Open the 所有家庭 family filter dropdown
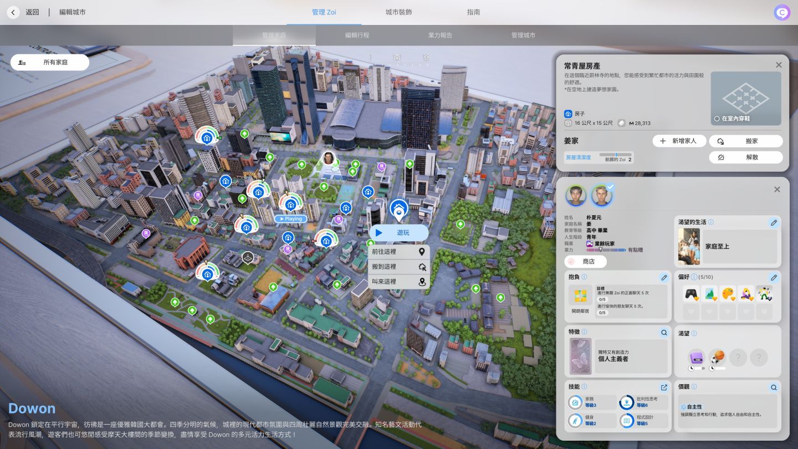798x449 pixels. click(x=50, y=63)
